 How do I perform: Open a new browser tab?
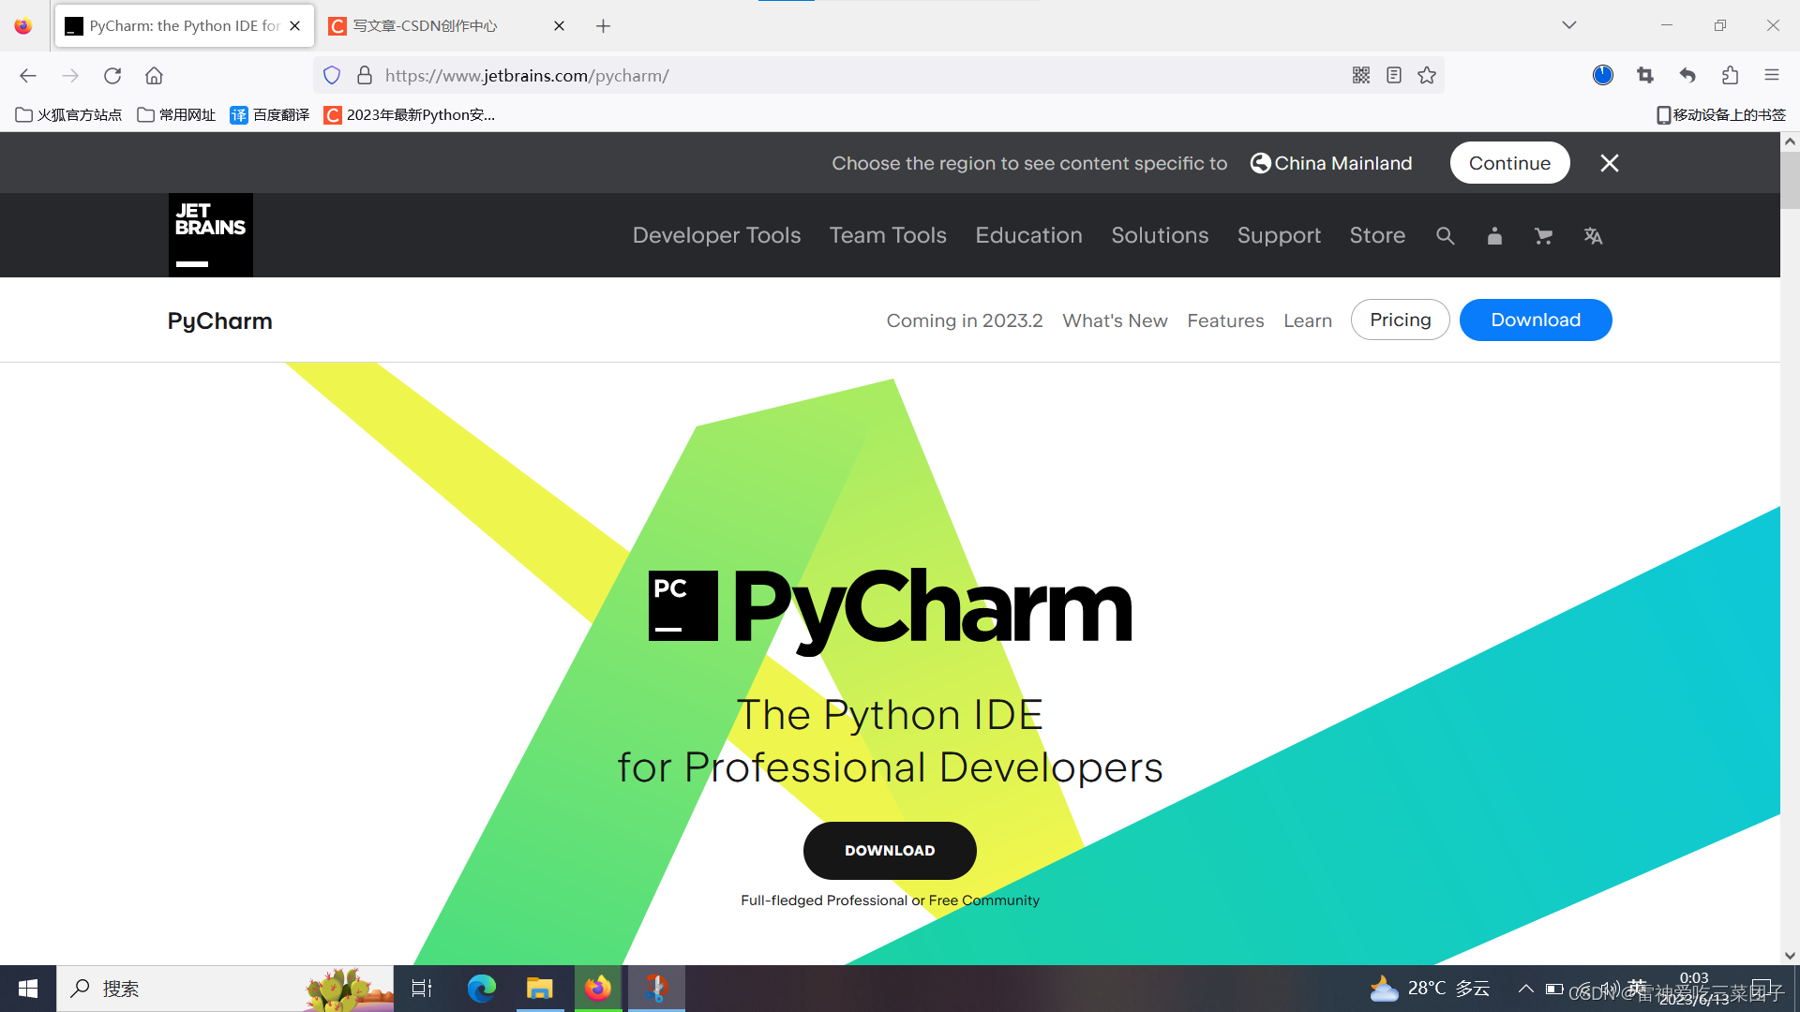[x=603, y=26]
